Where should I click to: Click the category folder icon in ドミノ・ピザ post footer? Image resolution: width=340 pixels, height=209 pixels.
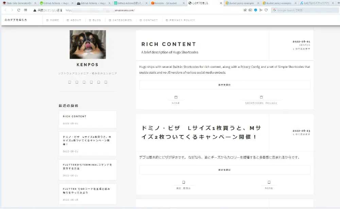click(184, 182)
